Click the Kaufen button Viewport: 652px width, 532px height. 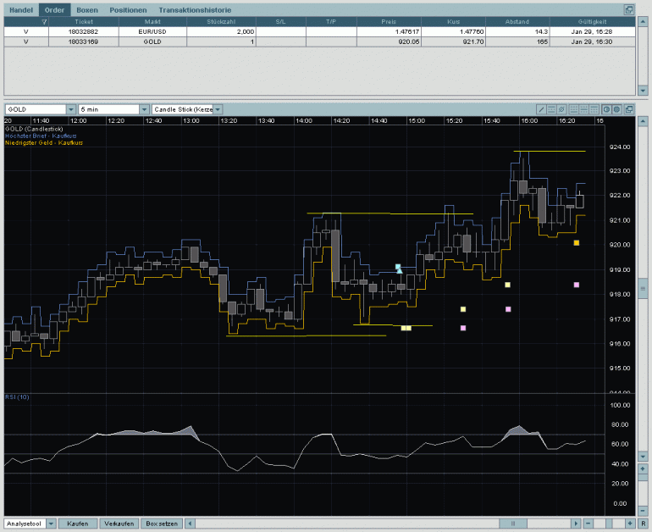pyautogui.click(x=78, y=524)
